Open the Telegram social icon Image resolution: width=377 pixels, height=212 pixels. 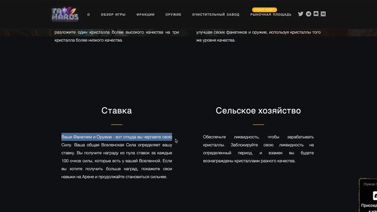(x=309, y=14)
